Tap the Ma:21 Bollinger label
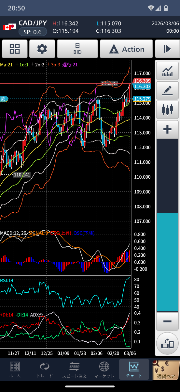Screen dimensions: 180x392 pos(6,65)
